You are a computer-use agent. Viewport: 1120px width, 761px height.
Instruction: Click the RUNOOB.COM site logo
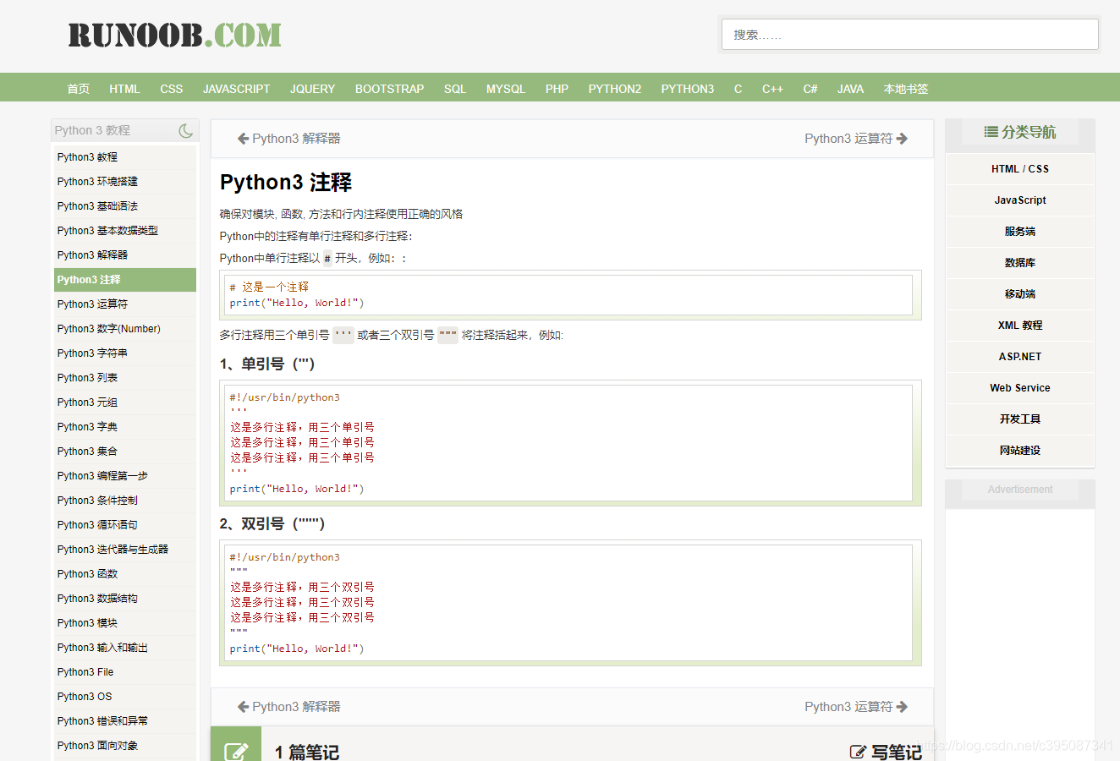tap(175, 35)
